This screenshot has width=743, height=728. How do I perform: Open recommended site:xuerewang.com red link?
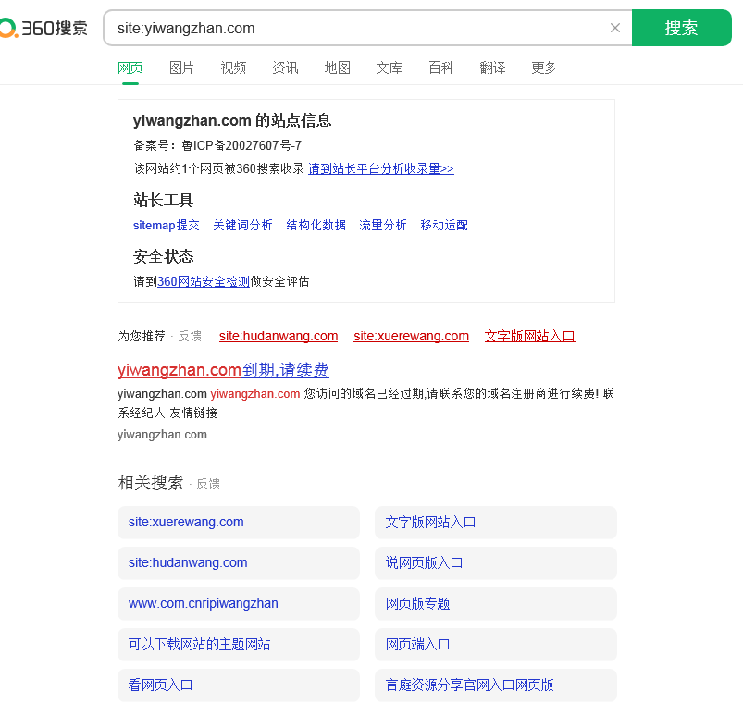(412, 337)
